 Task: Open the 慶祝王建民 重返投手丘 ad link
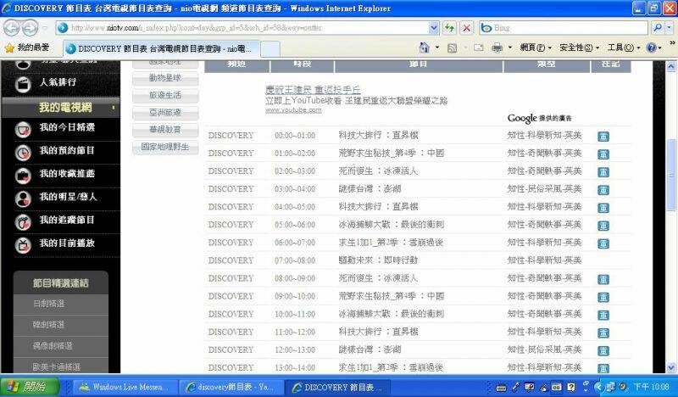[313, 90]
